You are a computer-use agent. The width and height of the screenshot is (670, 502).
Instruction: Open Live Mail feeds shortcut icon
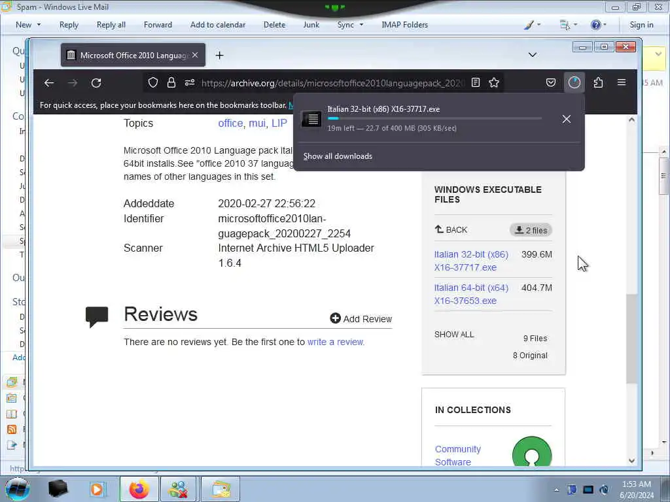coord(12,429)
